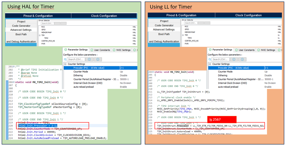Image resolution: width=287 pixels, height=146 pixels.
Task: Select the GPIO driver row in LL panel
Action: tap(231, 29)
